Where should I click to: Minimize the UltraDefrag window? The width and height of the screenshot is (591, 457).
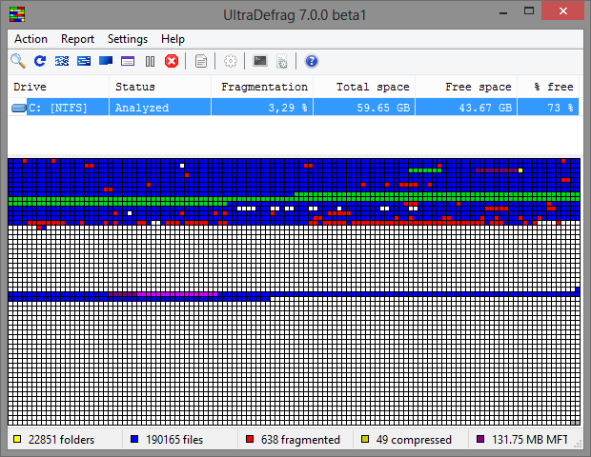(x=502, y=11)
